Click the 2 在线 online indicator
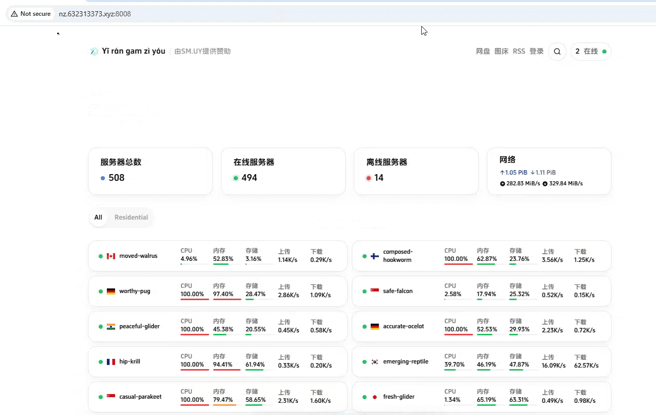Viewport: 656px width, 415px height. 591,52
